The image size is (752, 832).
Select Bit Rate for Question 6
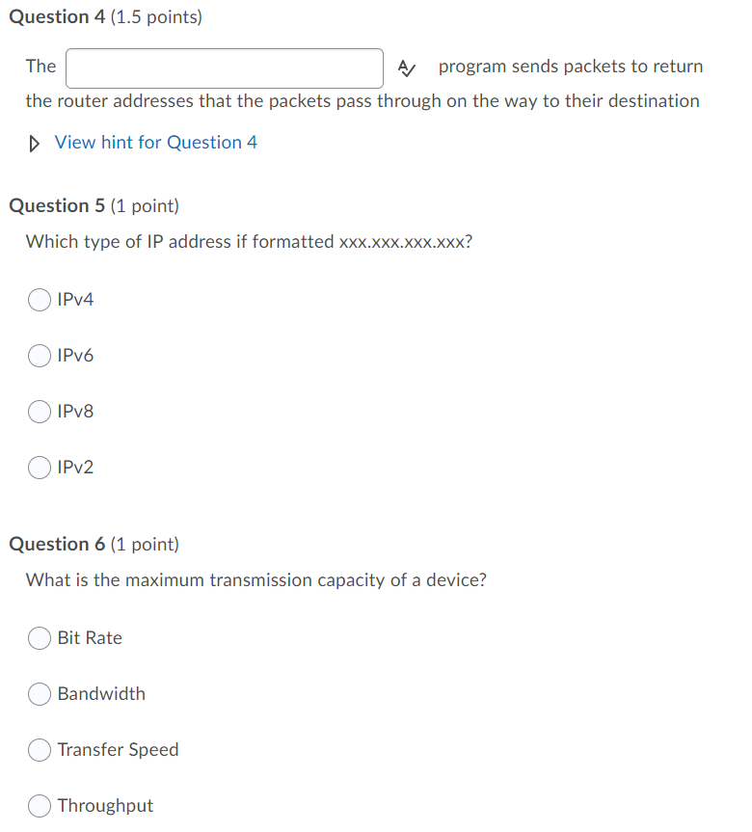(x=39, y=638)
